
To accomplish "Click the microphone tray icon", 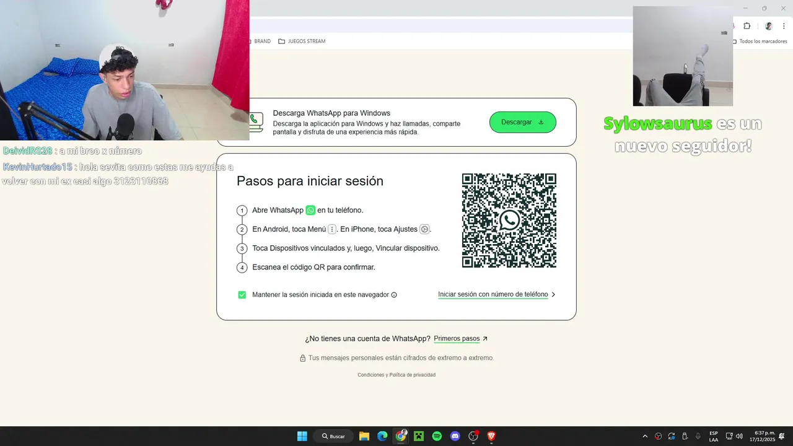I will coord(698,436).
